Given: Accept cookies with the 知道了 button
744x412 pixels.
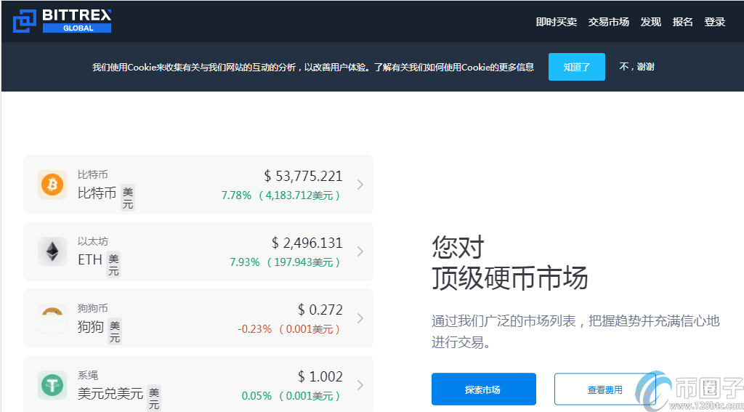Looking at the screenshot, I should point(576,67).
